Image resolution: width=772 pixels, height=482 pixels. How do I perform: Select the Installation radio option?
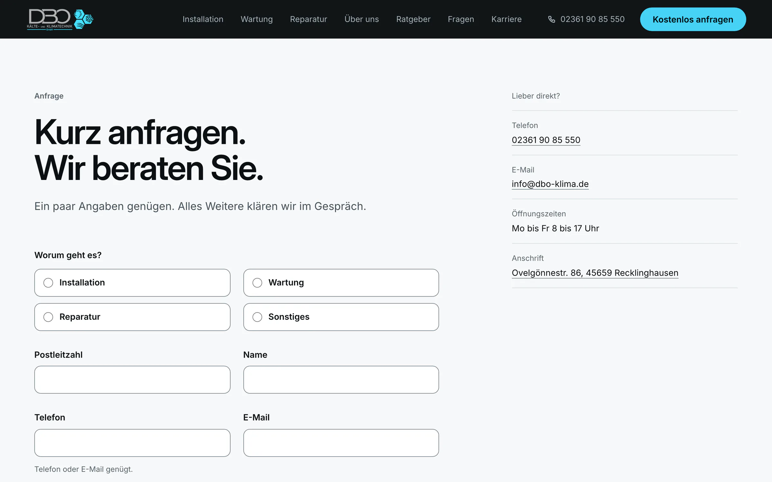click(x=132, y=282)
